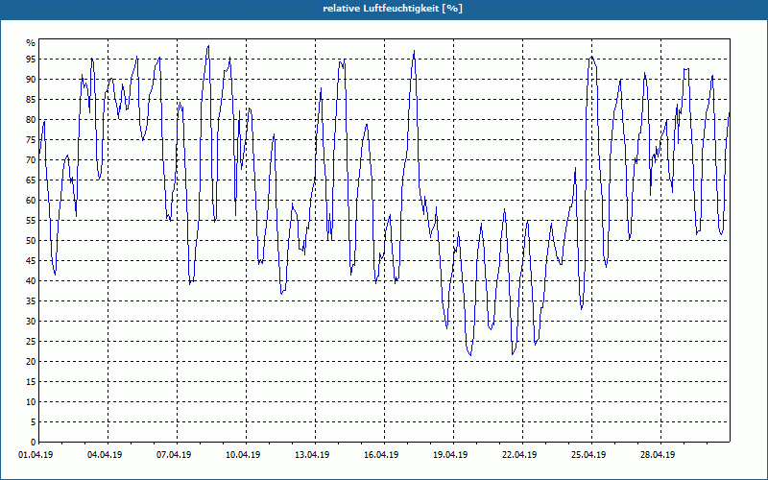This screenshot has height=480, width=768.
Task: Click the x-axis date 19.04.19
Action: (x=450, y=455)
